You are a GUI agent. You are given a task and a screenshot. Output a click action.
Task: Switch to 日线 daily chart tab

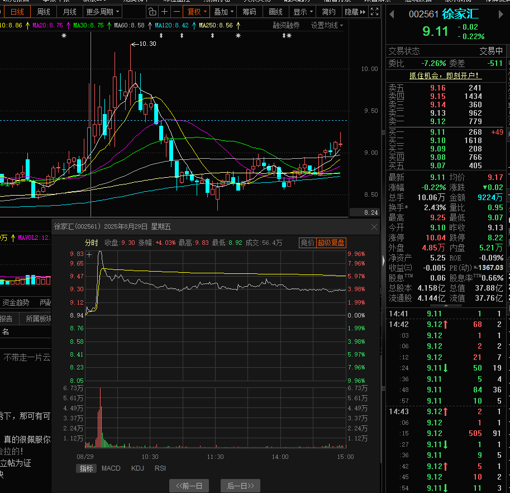17,12
